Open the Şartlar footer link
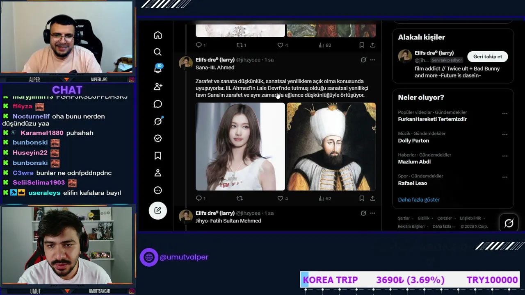This screenshot has height=295, width=525. [404, 218]
